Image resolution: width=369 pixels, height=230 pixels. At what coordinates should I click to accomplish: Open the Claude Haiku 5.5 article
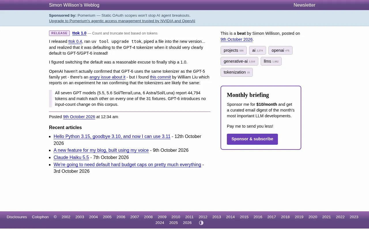pos(71,158)
